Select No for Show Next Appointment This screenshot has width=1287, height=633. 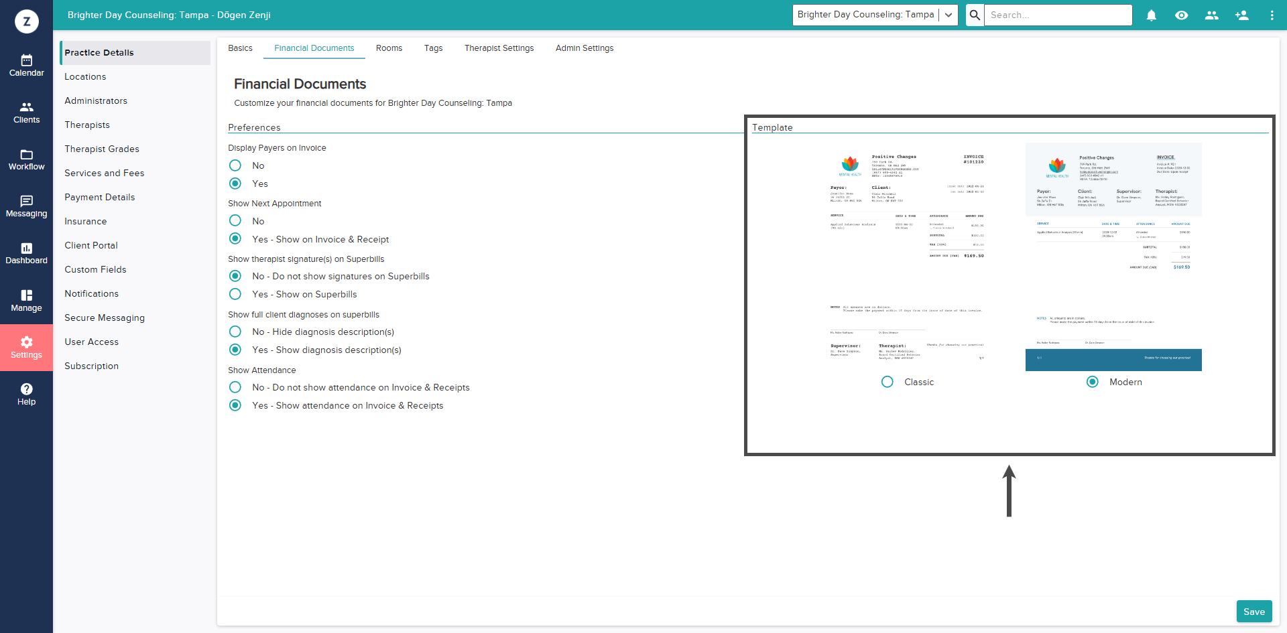pos(235,221)
